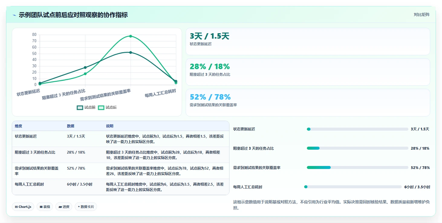Click table value 3天 / 1.5天
442x223 pixels.
click(76, 136)
